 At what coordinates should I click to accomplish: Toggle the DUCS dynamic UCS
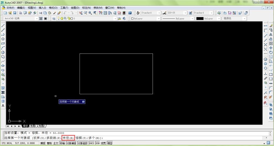(x=92, y=143)
